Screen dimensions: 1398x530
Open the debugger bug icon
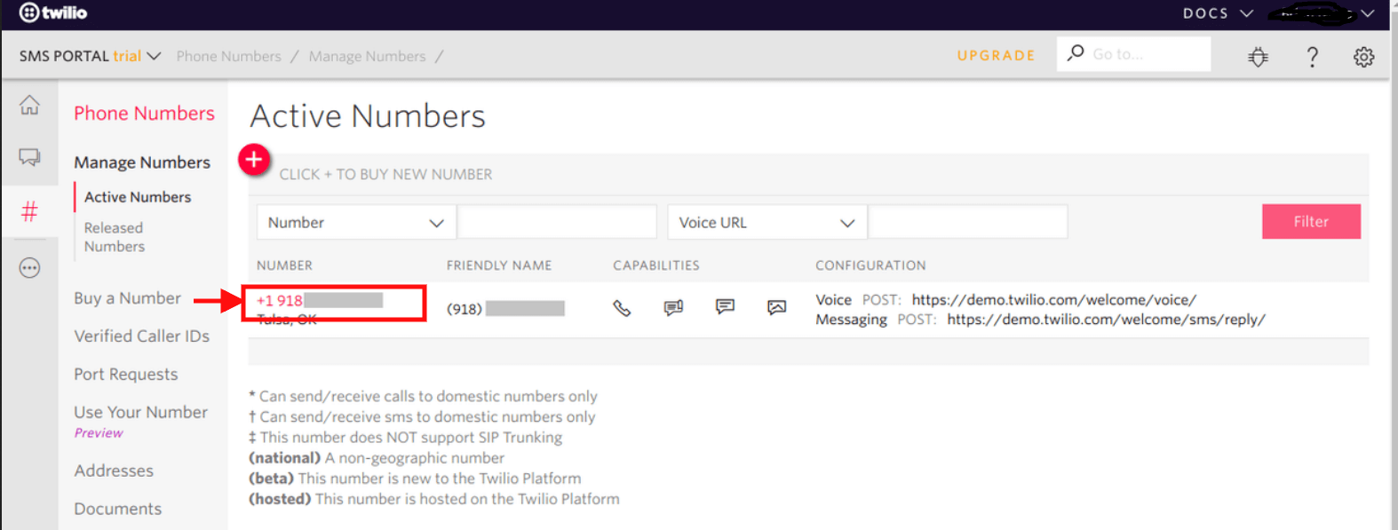pyautogui.click(x=1258, y=57)
